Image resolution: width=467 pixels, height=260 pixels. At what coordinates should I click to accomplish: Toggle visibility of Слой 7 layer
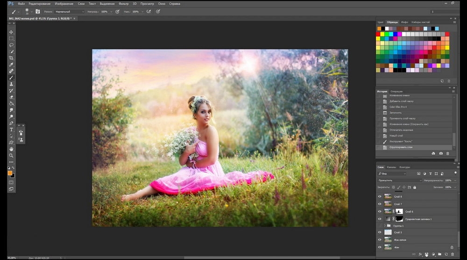[x=380, y=204]
